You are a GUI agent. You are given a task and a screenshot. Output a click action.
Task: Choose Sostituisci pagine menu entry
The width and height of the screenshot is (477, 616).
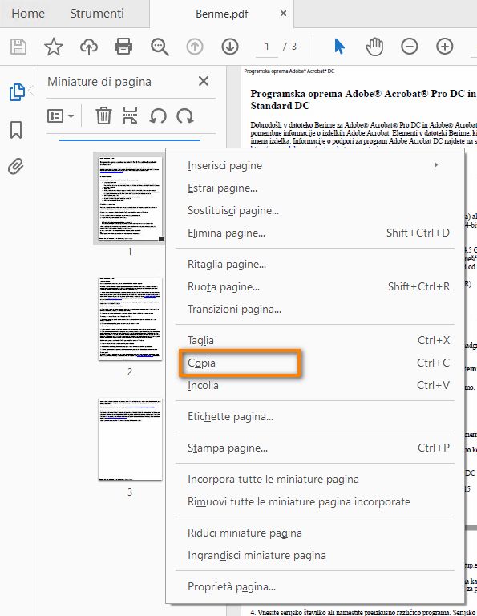click(314, 211)
